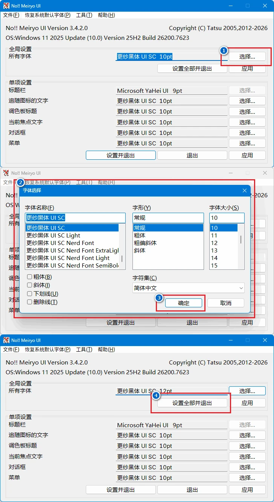Click the 字体大小 input field showing 10
Image resolution: width=274 pixels, height=502 pixels.
227,218
